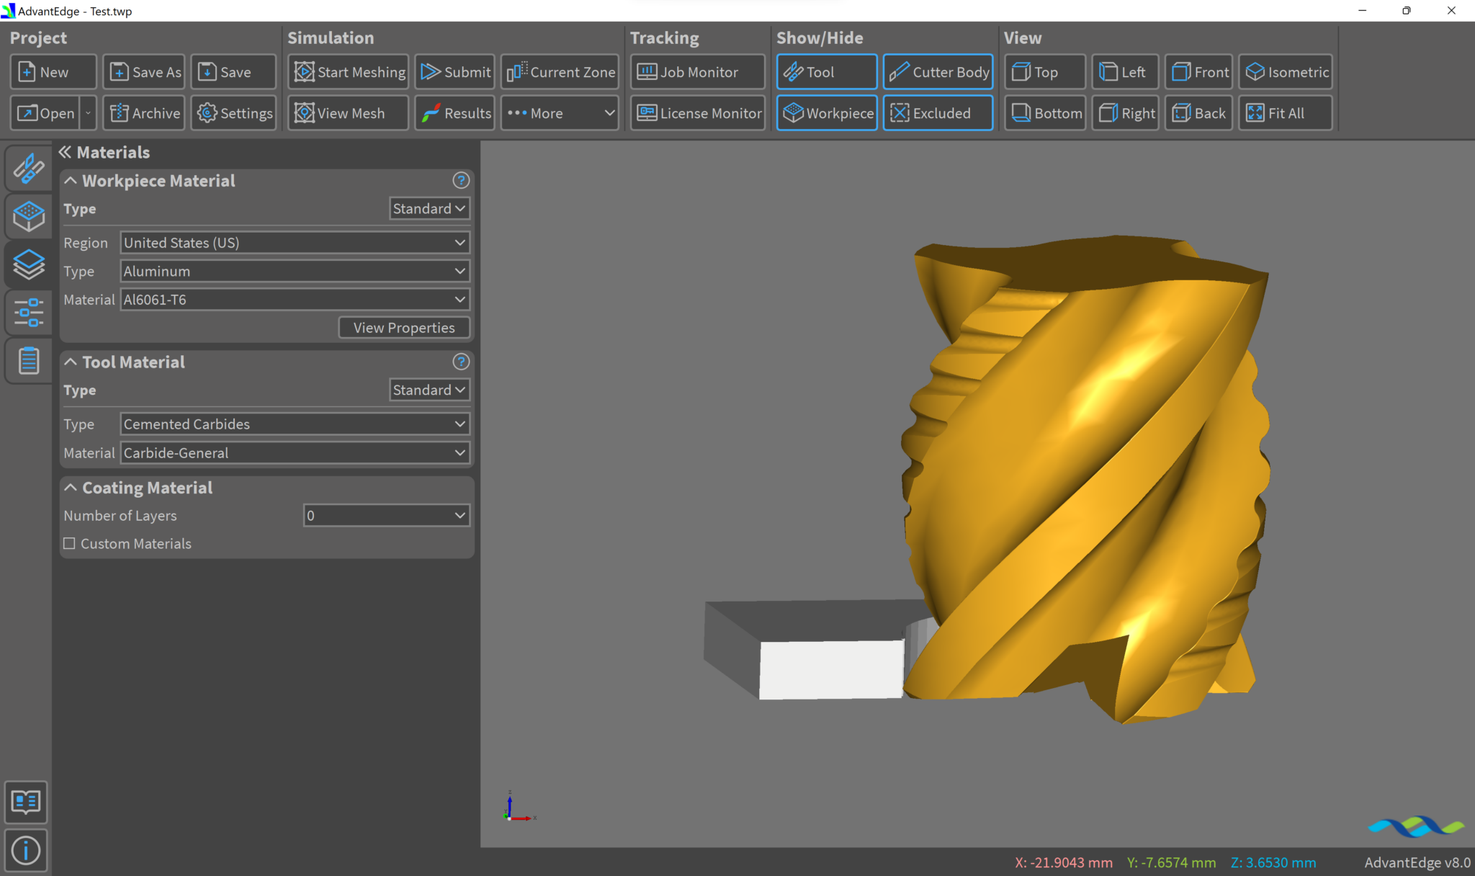Viewport: 1475px width, 876px height.
Task: Open the clipboard summary sidebar icon
Action: (29, 360)
